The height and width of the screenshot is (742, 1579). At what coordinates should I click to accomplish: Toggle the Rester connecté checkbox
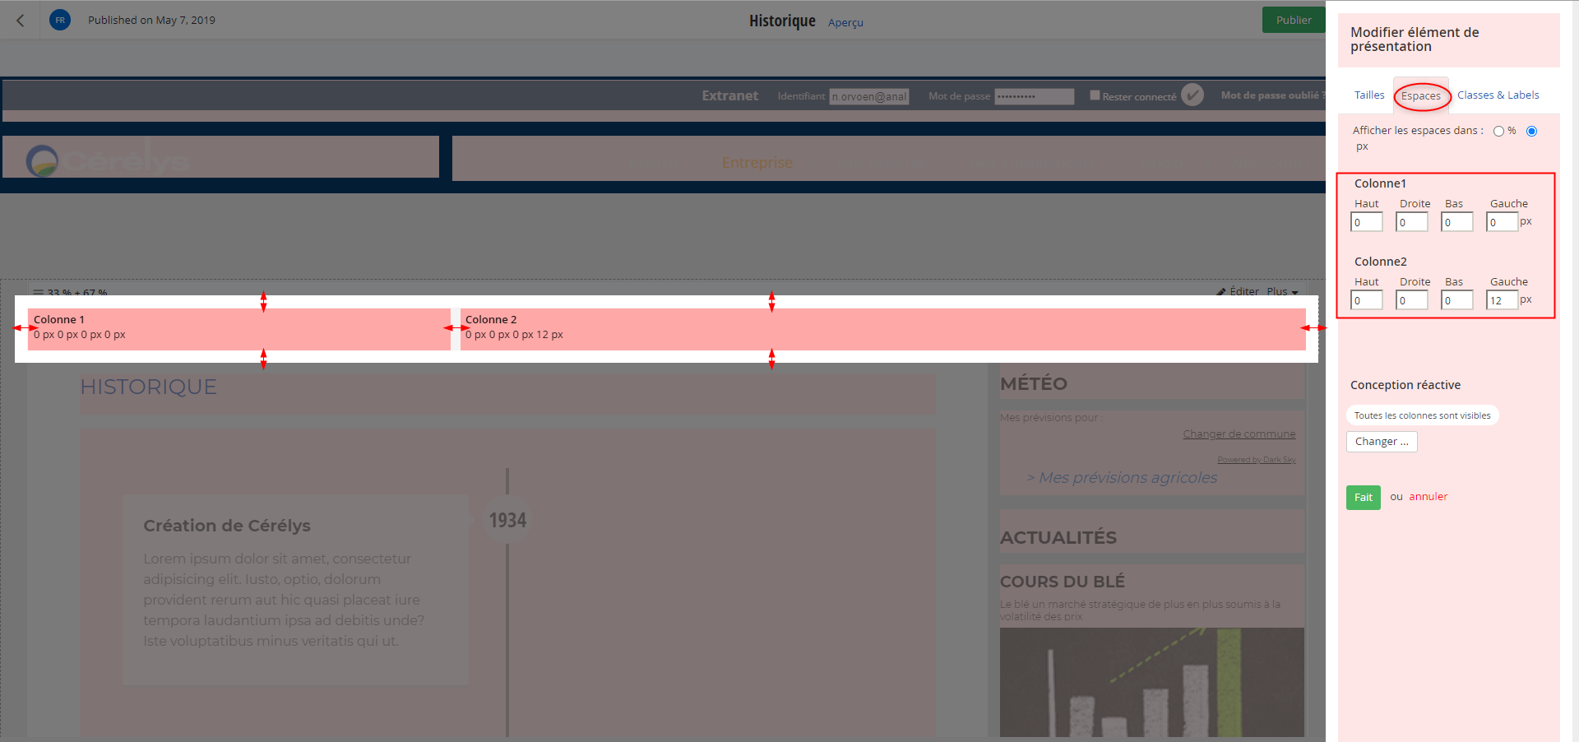[x=1095, y=95]
